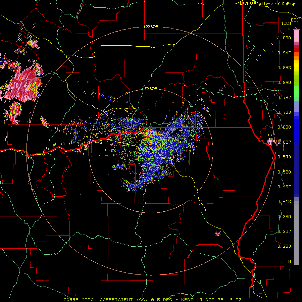This screenshot has width=302, height=302.
Task: Select the 0.733 legend value
Action: click(284, 112)
